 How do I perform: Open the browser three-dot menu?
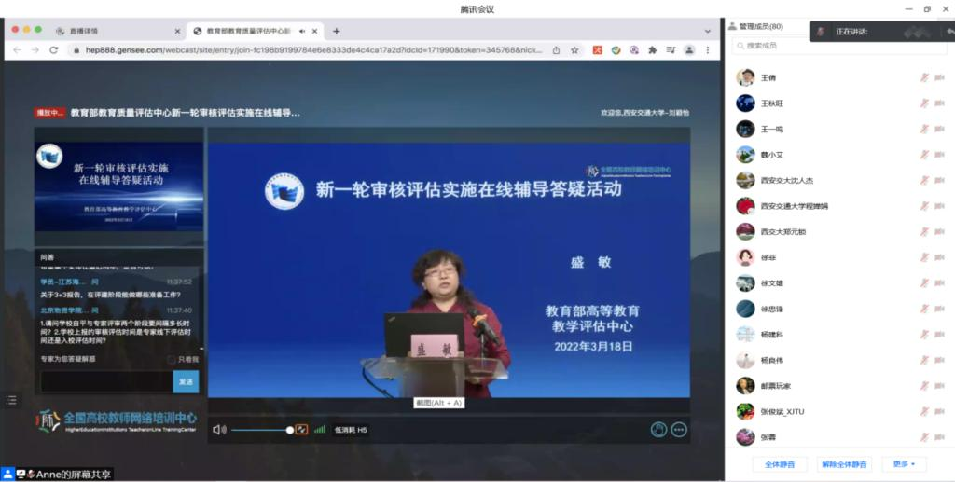(707, 50)
